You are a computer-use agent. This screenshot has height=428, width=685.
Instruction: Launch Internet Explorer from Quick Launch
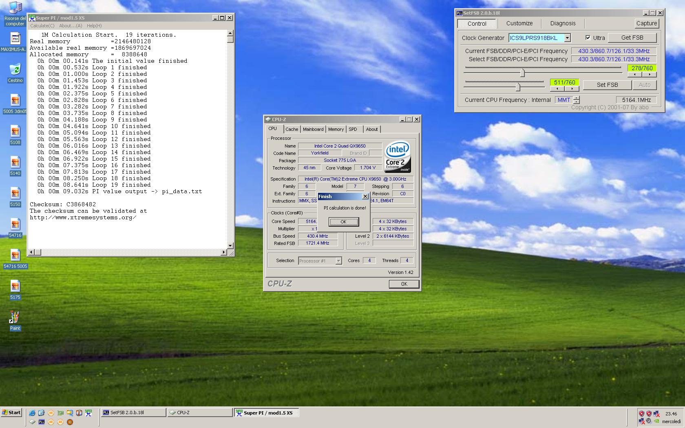[x=32, y=413]
